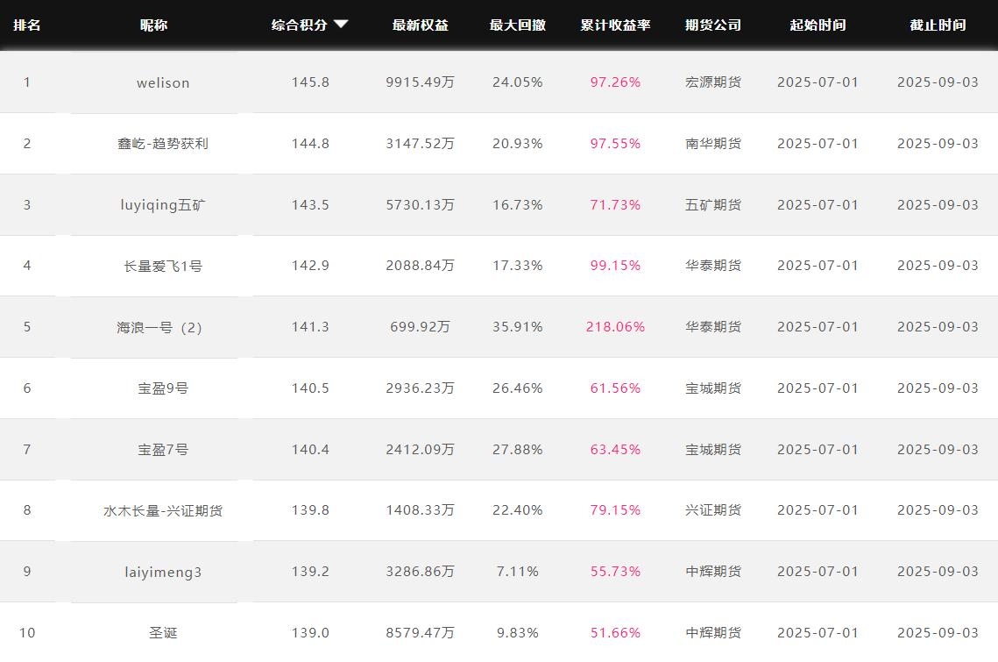998x662 pixels.
Task: Click 中辉期货 in 圣诞 row
Action: [x=713, y=633]
